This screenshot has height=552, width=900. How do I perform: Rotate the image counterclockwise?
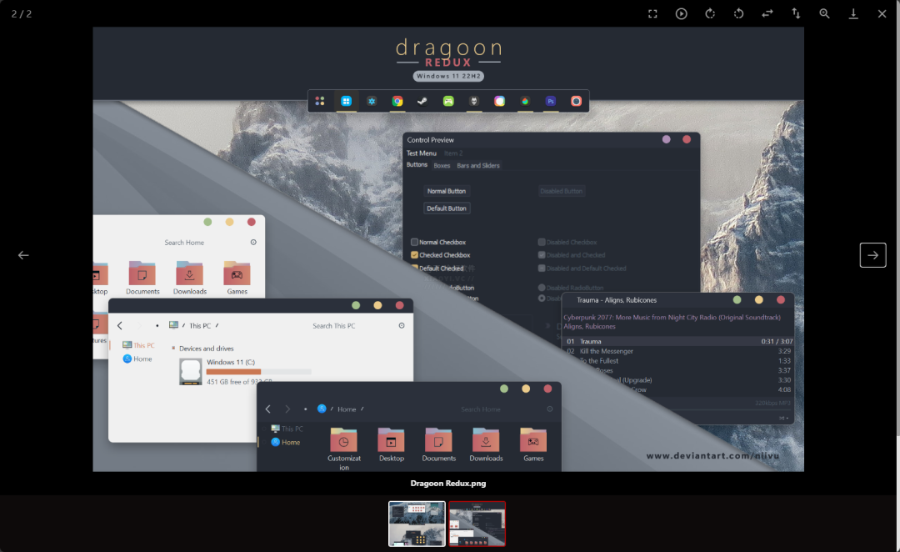738,14
